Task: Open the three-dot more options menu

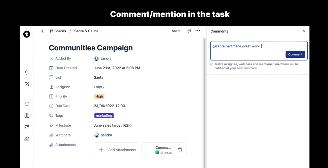Action: tap(198, 31)
